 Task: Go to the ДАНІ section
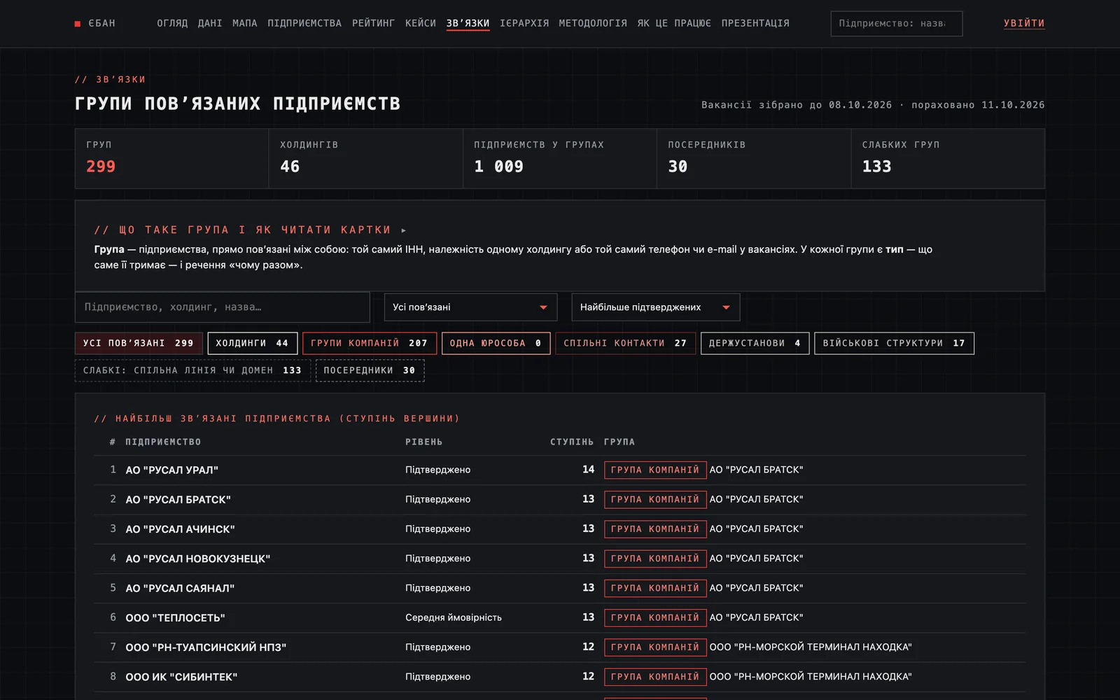[210, 23]
